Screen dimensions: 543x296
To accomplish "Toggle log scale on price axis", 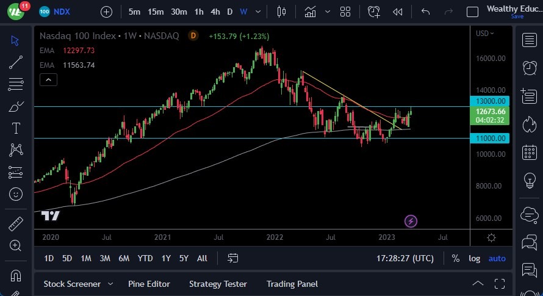I will 474,258.
